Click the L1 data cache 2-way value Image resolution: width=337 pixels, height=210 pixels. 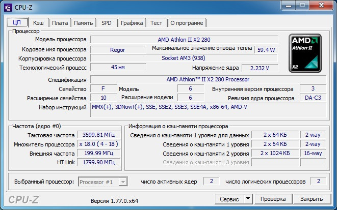tap(313, 135)
